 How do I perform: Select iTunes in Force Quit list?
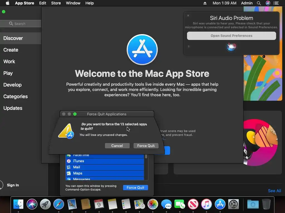point(105,161)
